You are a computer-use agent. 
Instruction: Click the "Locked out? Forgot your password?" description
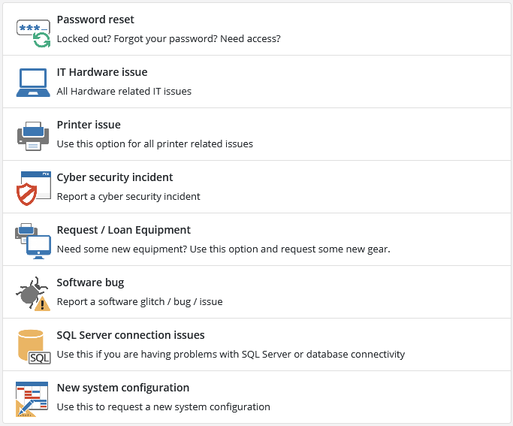(168, 38)
